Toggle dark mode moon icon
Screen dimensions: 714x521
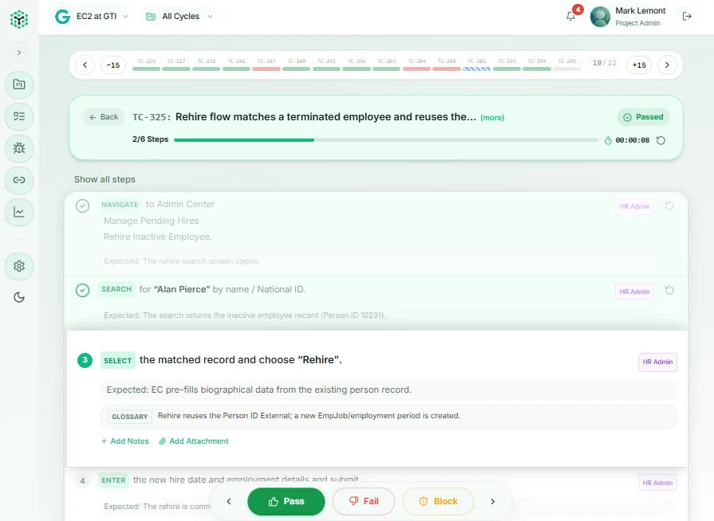pos(19,297)
